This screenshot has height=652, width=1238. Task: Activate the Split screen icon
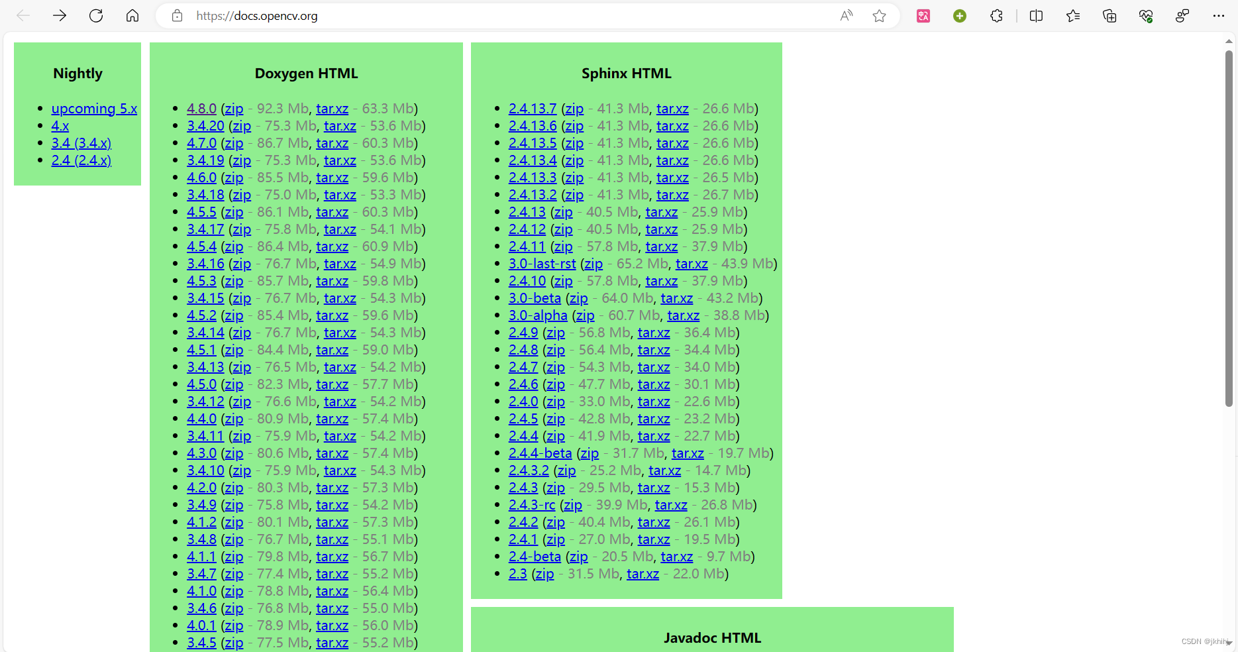tap(1036, 15)
